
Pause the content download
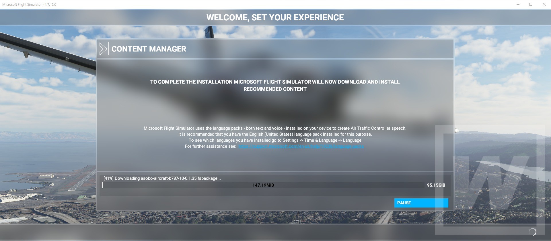(421, 203)
